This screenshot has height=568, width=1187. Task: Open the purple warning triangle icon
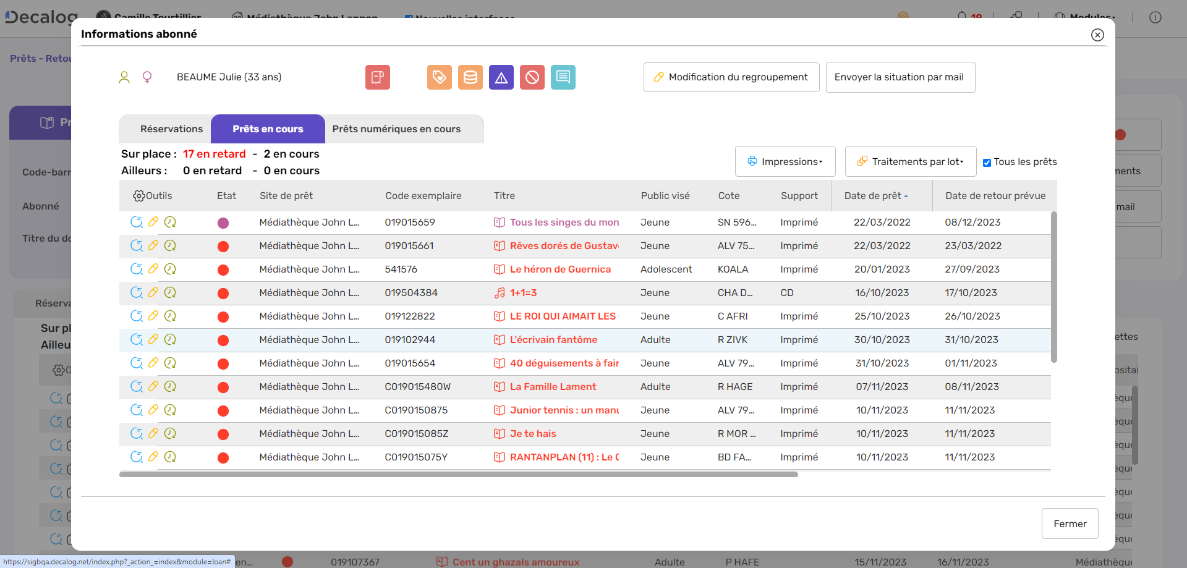pos(501,77)
